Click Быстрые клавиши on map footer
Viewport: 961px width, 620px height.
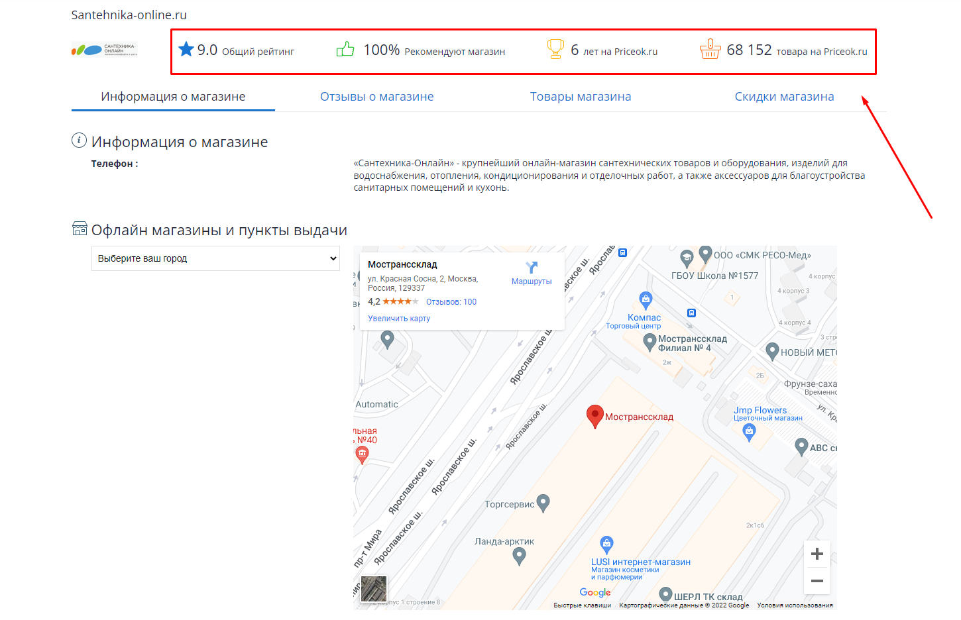(582, 605)
